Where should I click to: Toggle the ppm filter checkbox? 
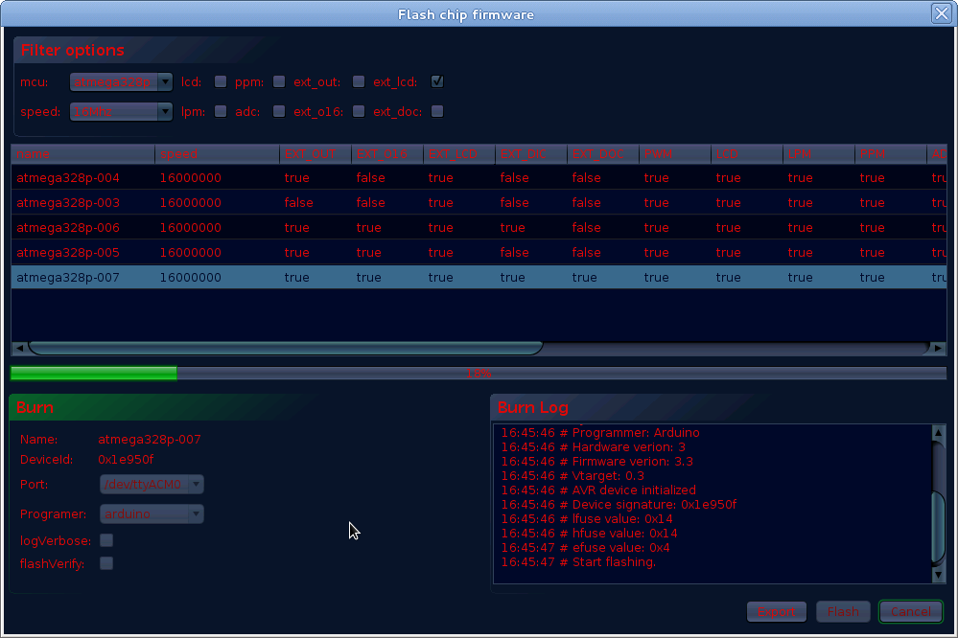coord(279,81)
